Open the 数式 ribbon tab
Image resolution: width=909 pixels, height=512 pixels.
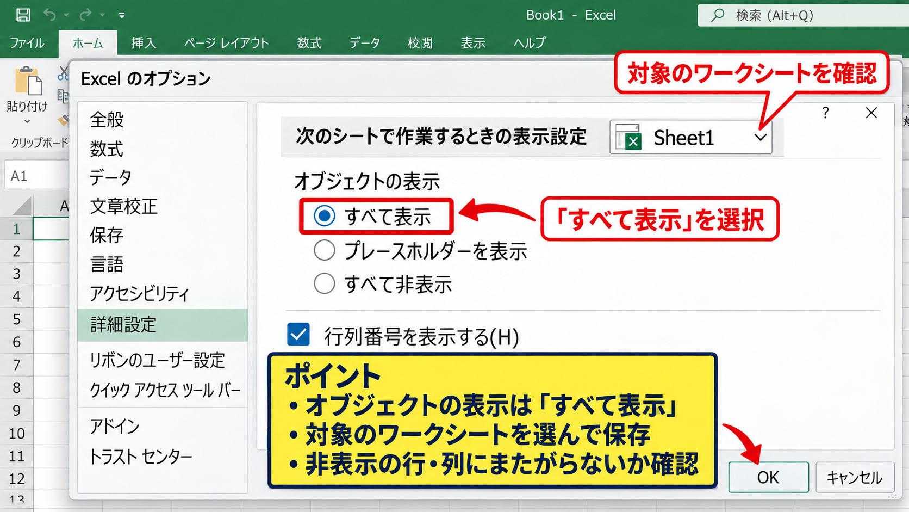309,43
